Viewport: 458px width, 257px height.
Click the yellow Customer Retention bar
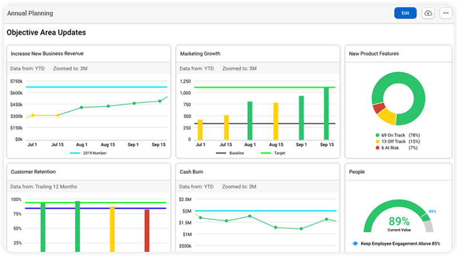pos(112,229)
